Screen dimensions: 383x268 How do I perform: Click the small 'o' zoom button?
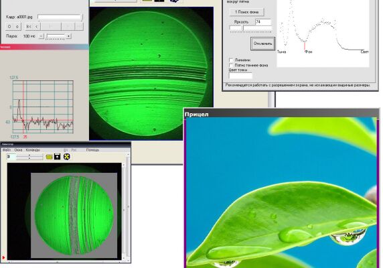(x=17, y=26)
